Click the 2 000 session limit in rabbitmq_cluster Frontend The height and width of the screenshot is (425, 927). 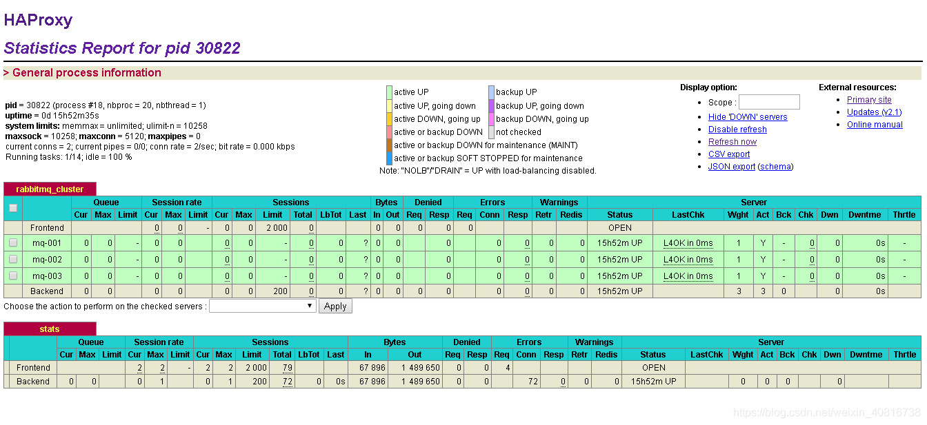pos(277,227)
